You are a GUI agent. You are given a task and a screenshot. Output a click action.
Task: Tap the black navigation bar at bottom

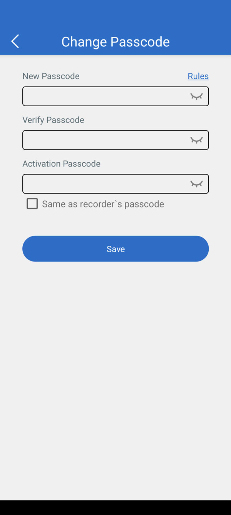point(115,508)
